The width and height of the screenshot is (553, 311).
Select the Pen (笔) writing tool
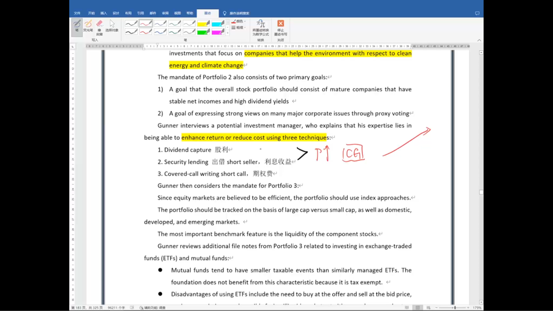pos(77,27)
